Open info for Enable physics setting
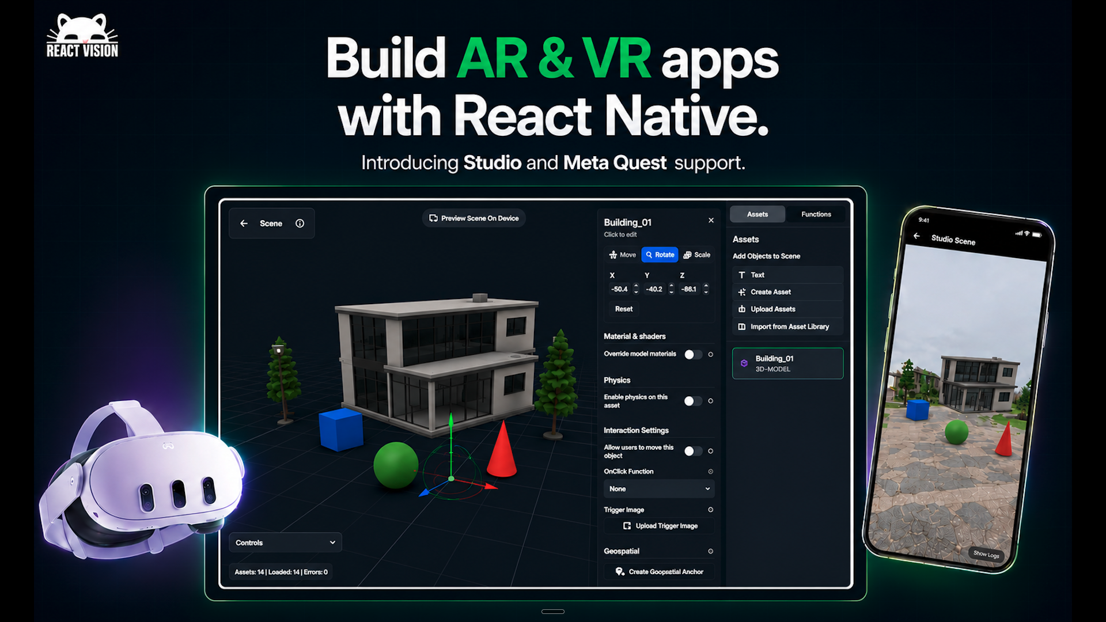1106x622 pixels. pos(711,401)
